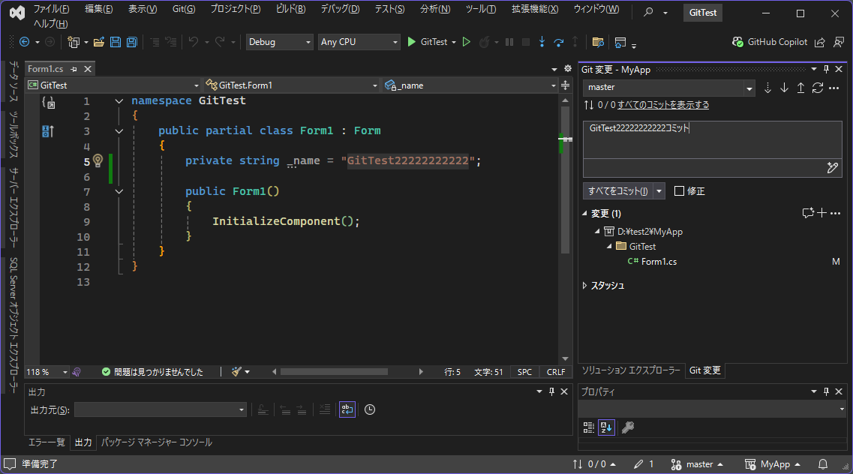
Task: Enable the 修正 (amend) checkbox
Action: (x=679, y=191)
